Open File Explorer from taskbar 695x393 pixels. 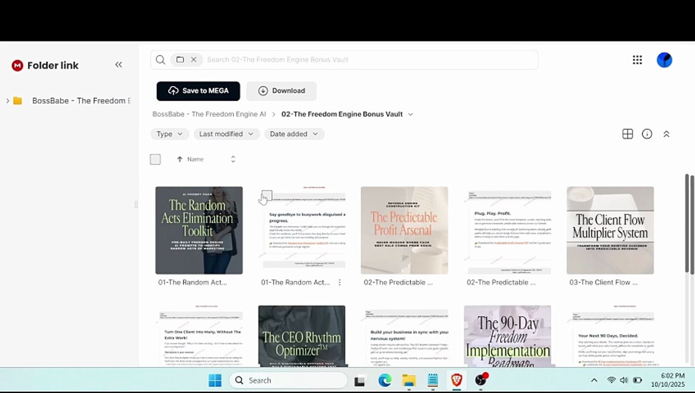(409, 380)
